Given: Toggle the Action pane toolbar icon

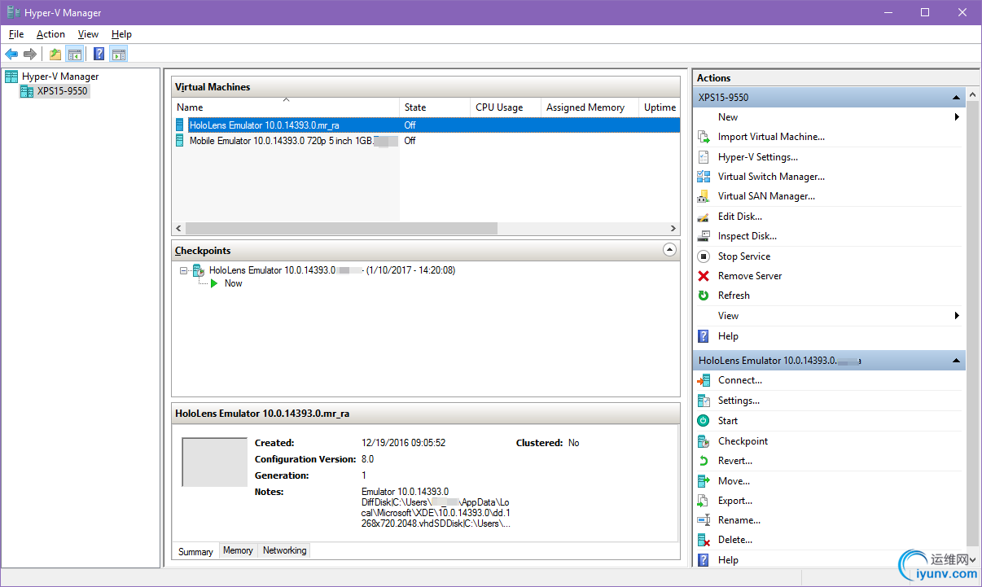Looking at the screenshot, I should (119, 55).
